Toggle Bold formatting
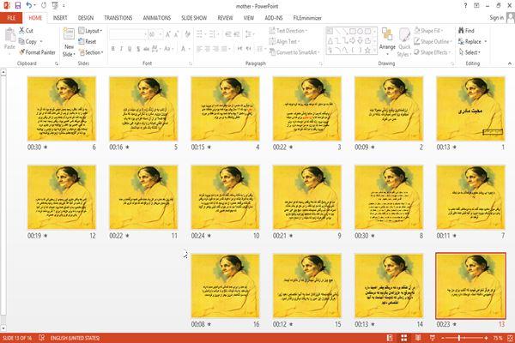515x343 pixels. click(113, 49)
